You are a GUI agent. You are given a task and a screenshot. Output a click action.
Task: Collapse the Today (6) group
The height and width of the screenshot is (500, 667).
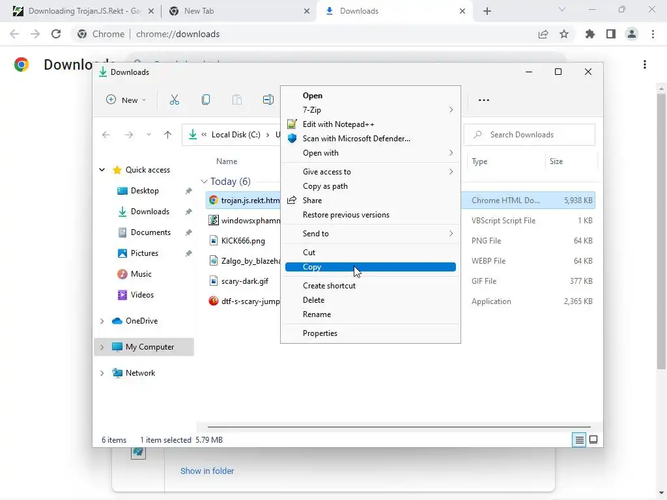[x=204, y=182]
